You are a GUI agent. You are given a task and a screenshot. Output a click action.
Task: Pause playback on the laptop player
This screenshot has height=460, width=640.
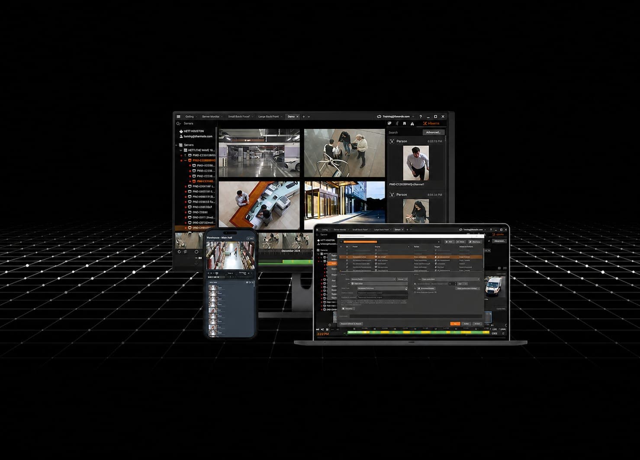[327, 330]
